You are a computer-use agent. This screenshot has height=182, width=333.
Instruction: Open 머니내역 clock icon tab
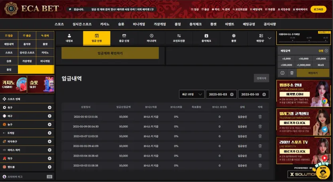pos(152,38)
